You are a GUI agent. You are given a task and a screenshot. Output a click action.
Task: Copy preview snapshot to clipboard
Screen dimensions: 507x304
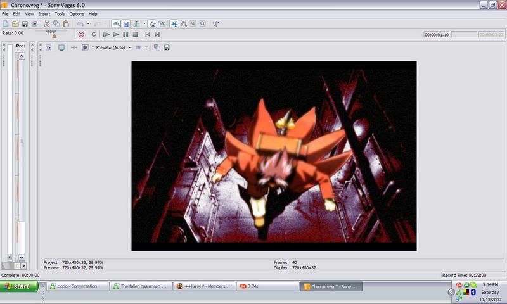click(157, 47)
